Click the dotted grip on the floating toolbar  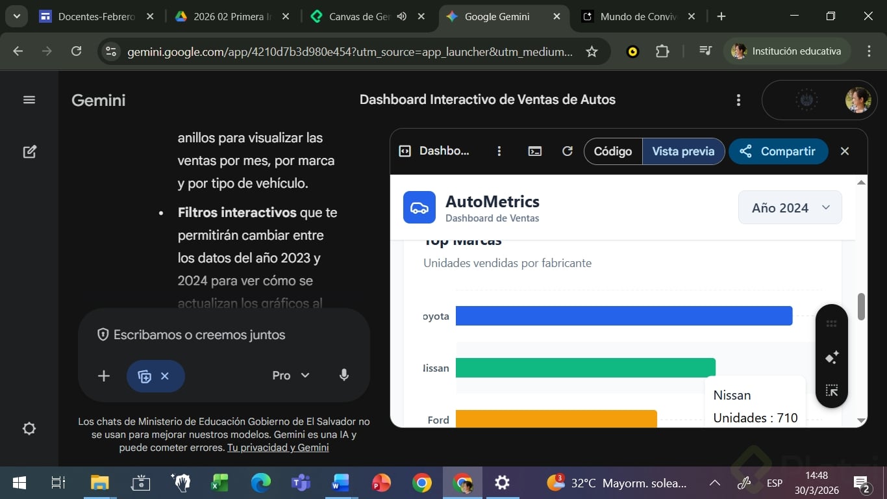(832, 324)
